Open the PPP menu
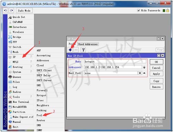The width and height of the screenshot is (173, 132). click(x=21, y=42)
